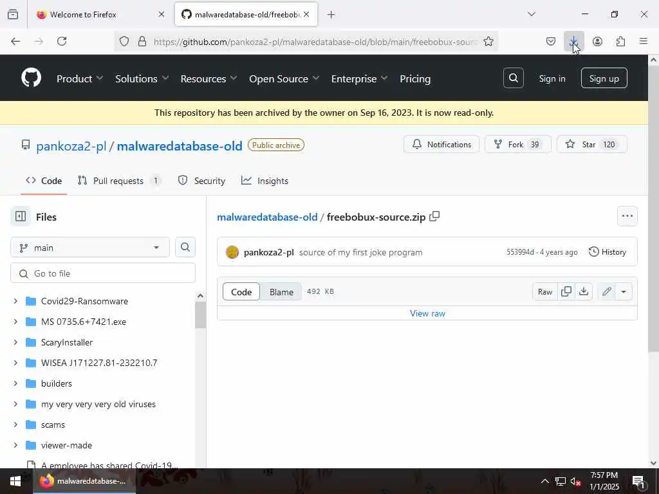
Task: Switch to Blame view toggle
Action: [x=281, y=291]
